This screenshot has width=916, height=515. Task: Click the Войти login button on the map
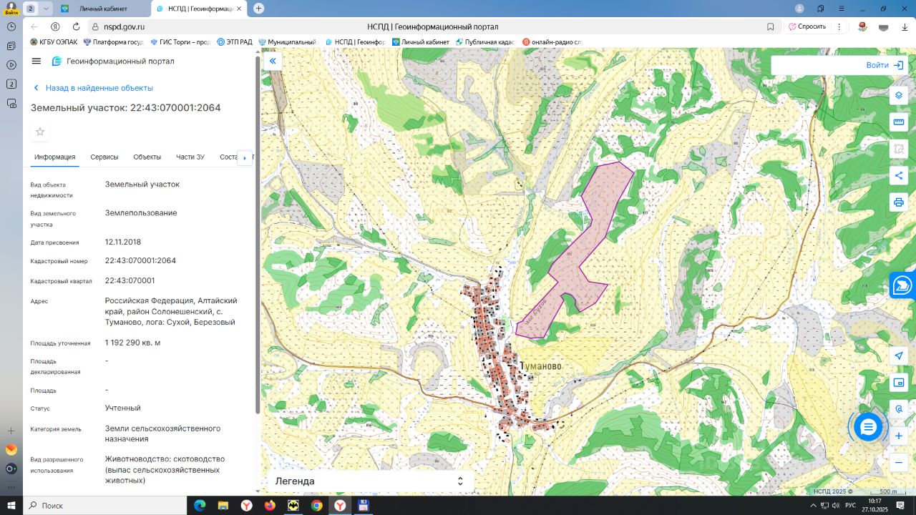[x=885, y=65]
